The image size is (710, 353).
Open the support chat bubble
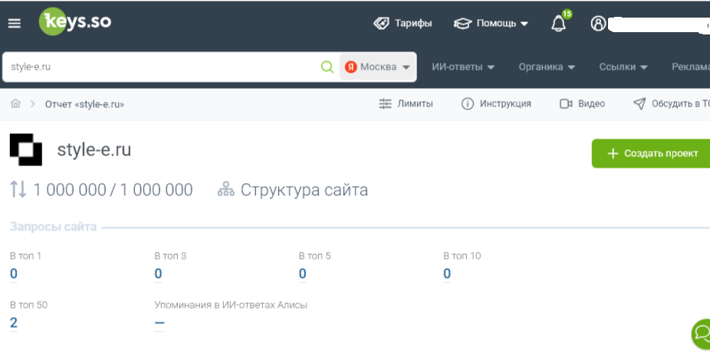click(701, 333)
